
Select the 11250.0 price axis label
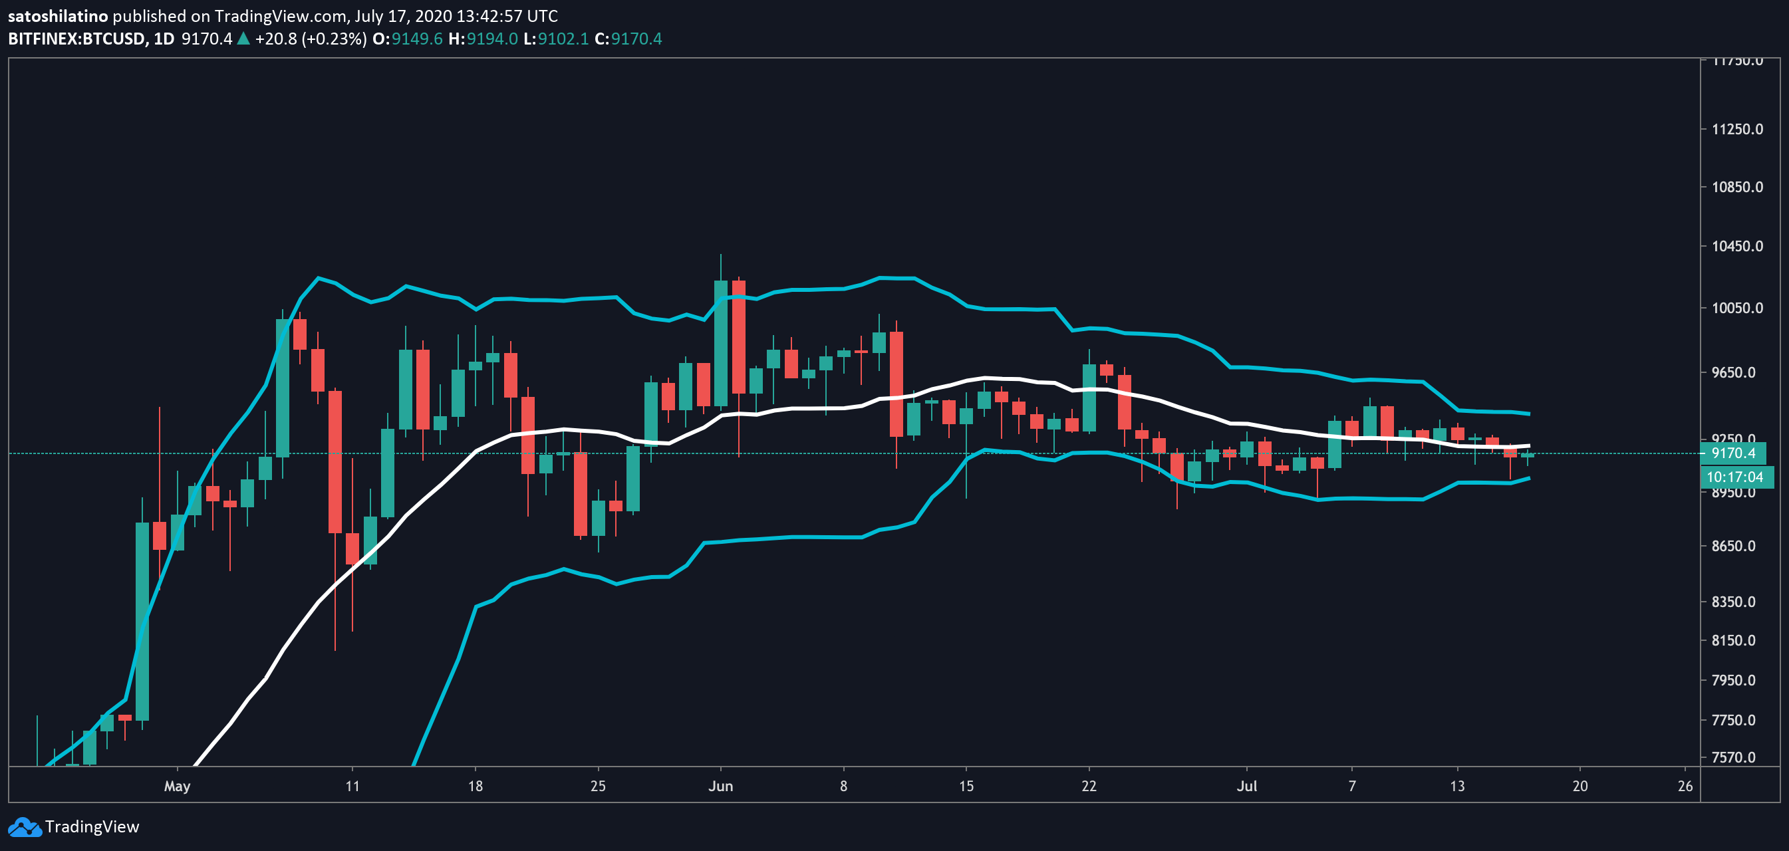(x=1737, y=129)
